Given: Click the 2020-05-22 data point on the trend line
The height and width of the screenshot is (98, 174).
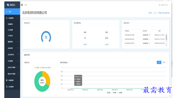Looking at the screenshot, I should [x=70, y=88].
